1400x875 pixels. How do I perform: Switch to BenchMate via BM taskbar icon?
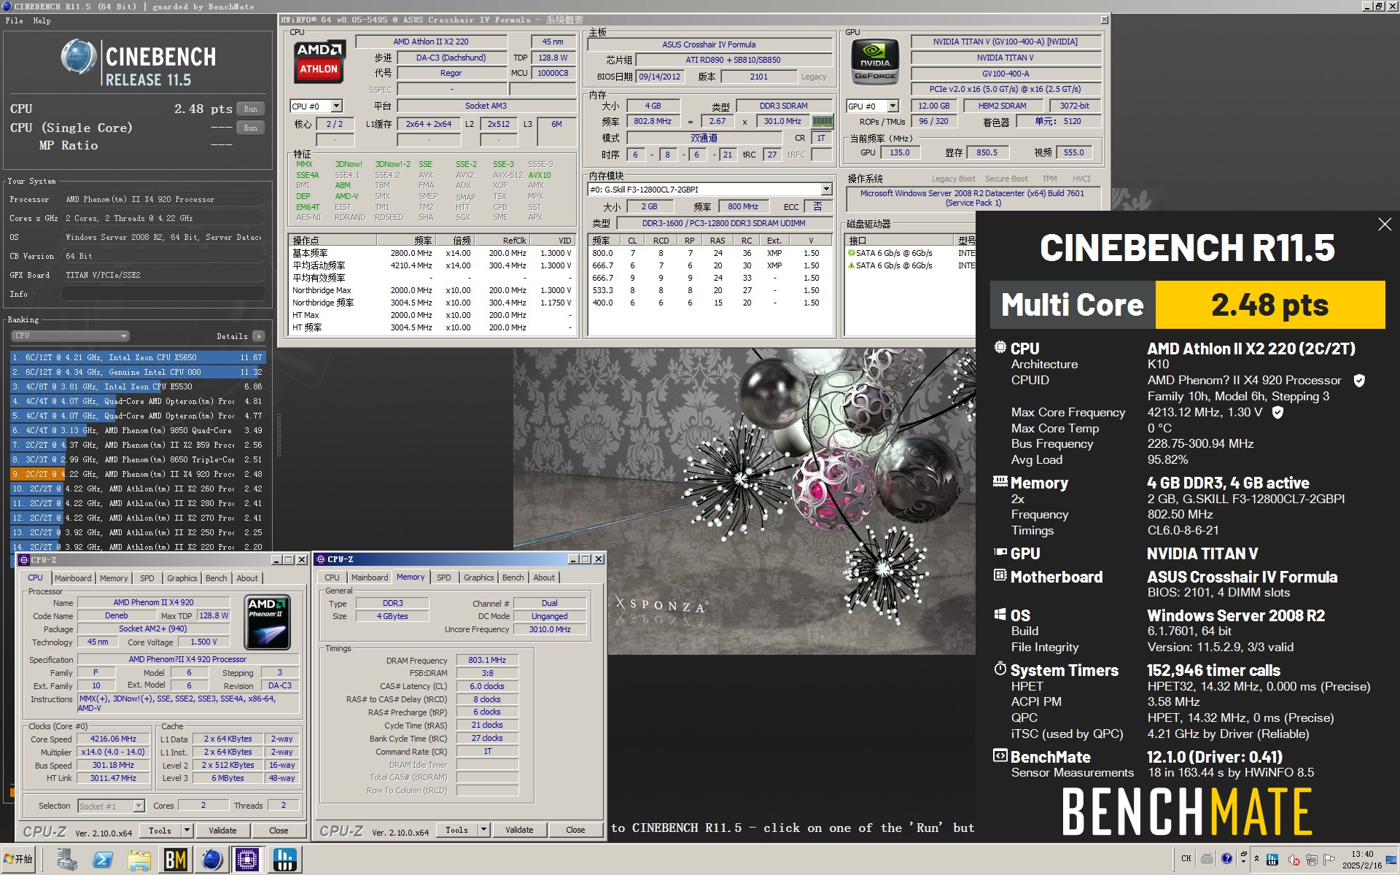[175, 860]
